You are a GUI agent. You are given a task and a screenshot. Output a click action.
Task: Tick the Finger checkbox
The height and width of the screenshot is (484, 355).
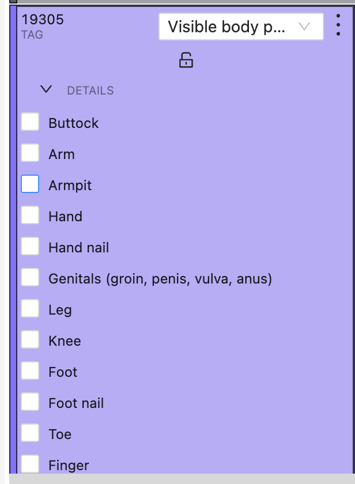pos(30,463)
